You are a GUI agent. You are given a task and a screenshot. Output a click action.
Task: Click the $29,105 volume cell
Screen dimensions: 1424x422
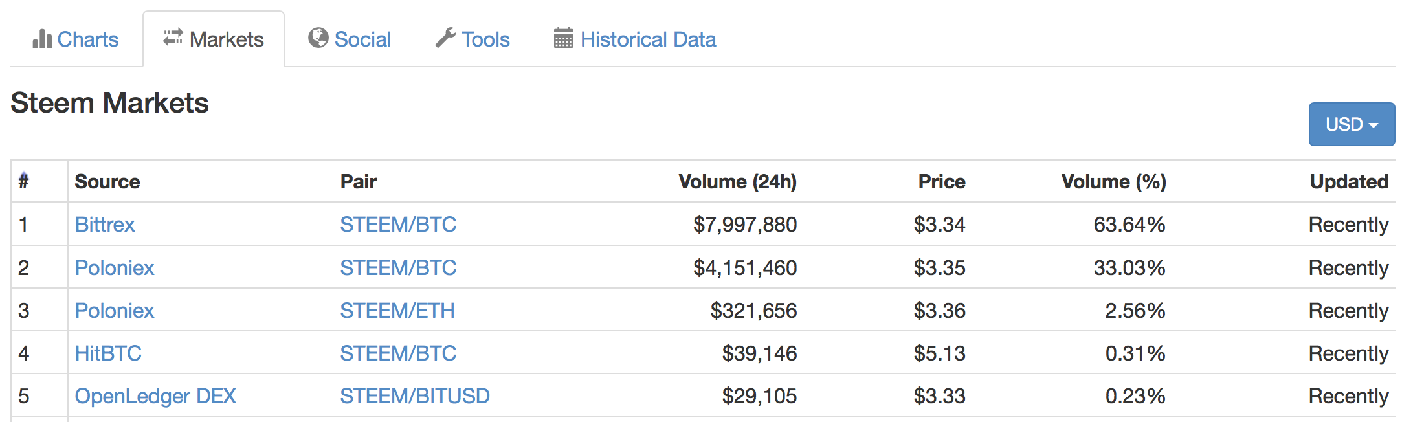point(760,396)
